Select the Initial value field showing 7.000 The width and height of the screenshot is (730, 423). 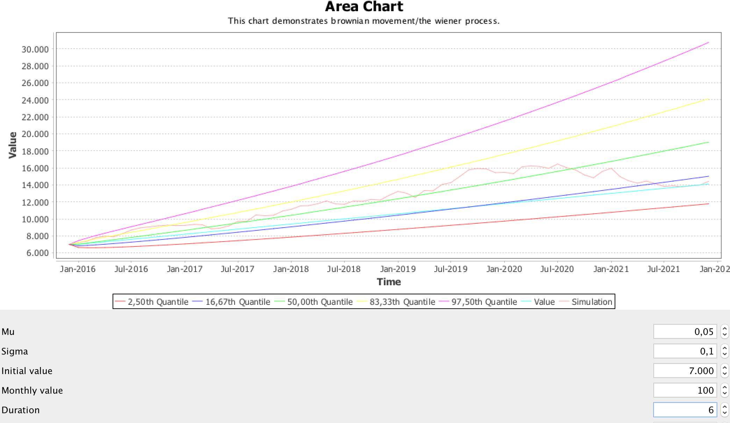coord(685,371)
